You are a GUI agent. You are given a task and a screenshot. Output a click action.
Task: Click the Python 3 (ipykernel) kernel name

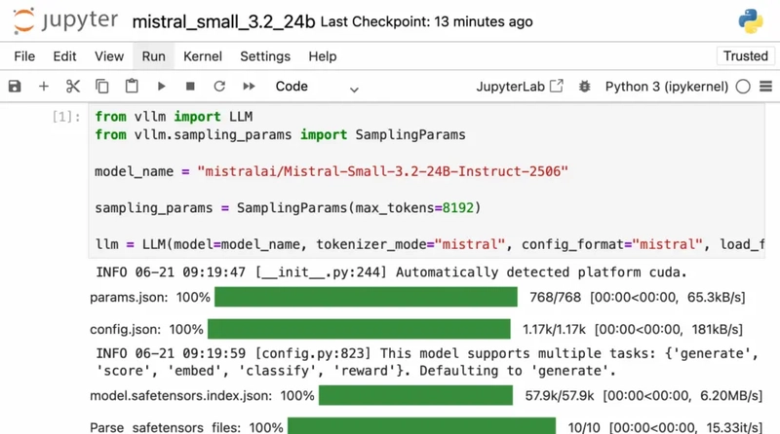(666, 87)
